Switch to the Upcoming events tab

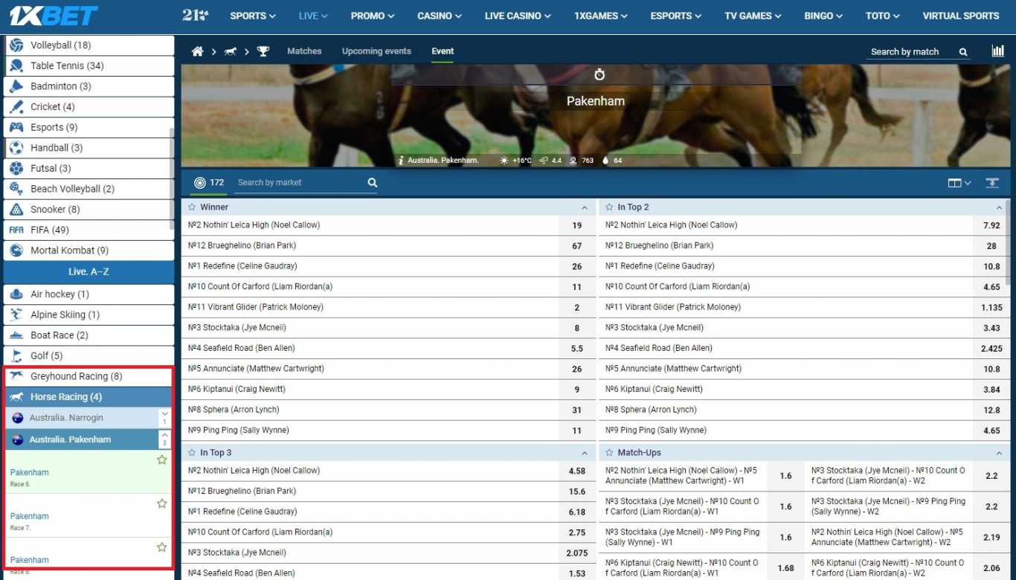click(x=376, y=51)
